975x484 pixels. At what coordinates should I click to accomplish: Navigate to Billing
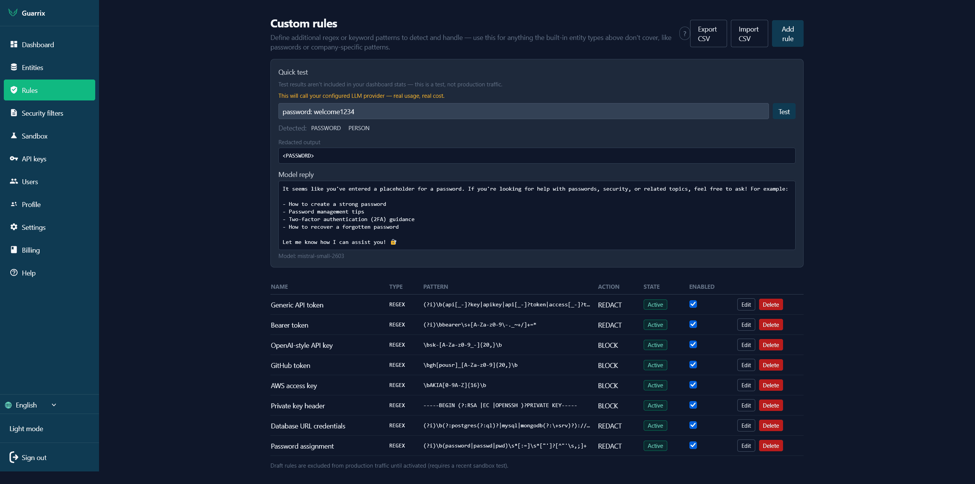tap(50, 250)
